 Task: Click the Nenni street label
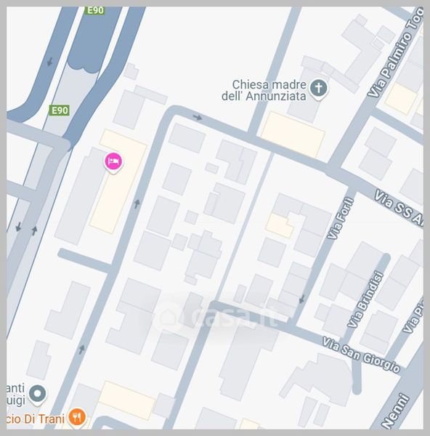[395, 411]
